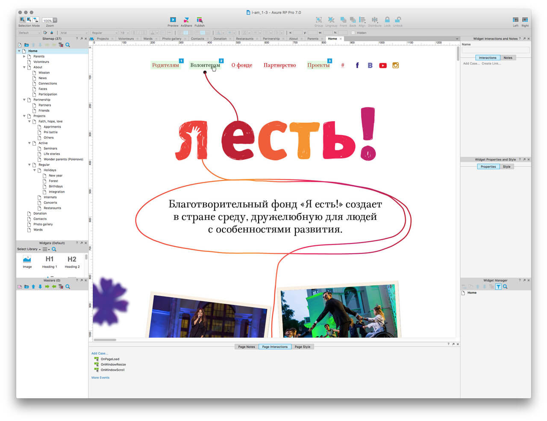Toggle the Left panel view icon
Image resolution: width=547 pixels, height=421 pixels.
click(x=515, y=20)
